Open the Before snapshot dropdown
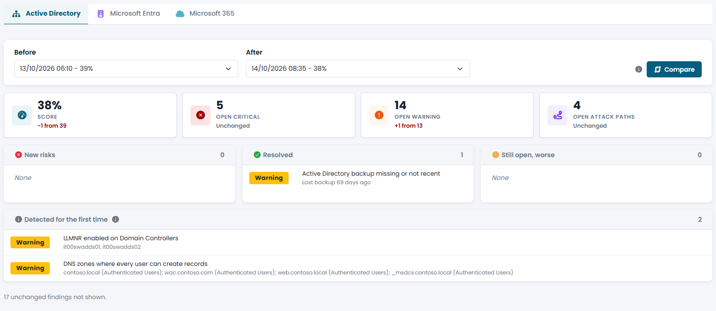This screenshot has width=716, height=311. pos(126,68)
